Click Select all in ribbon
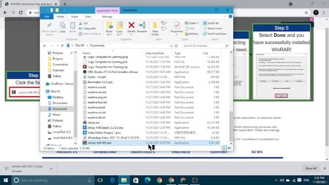The image size is (329, 185). pyautogui.click(x=211, y=23)
